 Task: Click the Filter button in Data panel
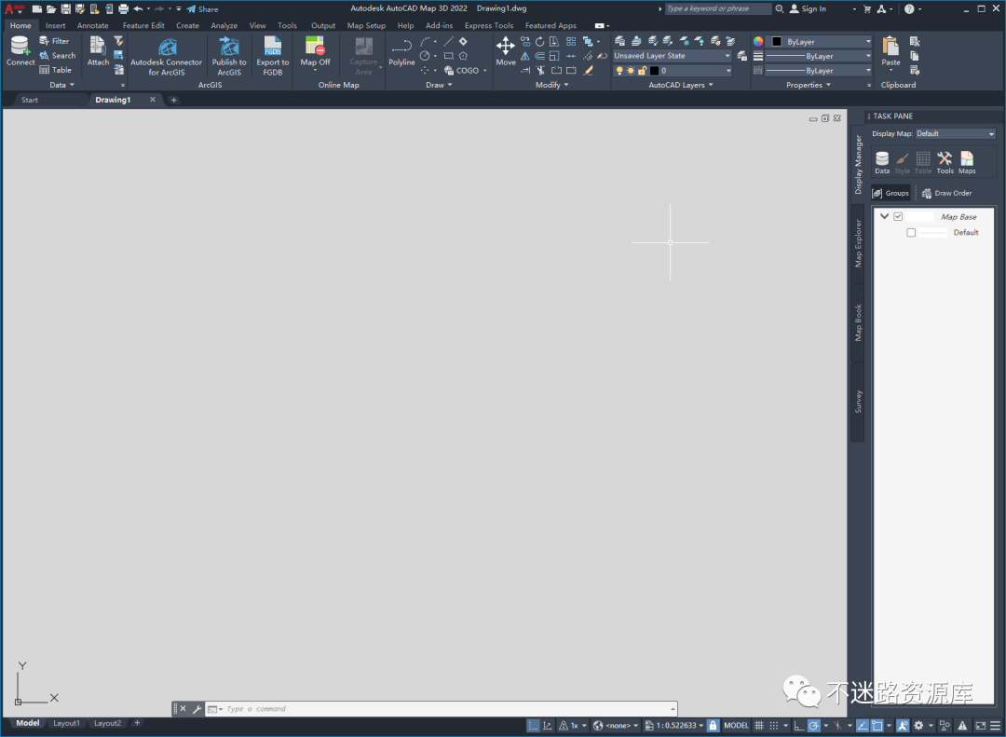pyautogui.click(x=55, y=41)
